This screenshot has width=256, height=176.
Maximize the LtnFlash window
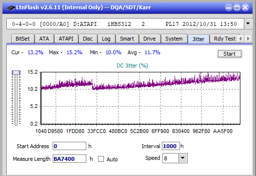pos(237,7)
